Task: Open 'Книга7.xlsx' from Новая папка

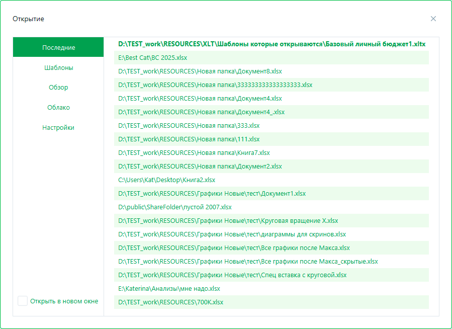Action: tap(194, 153)
